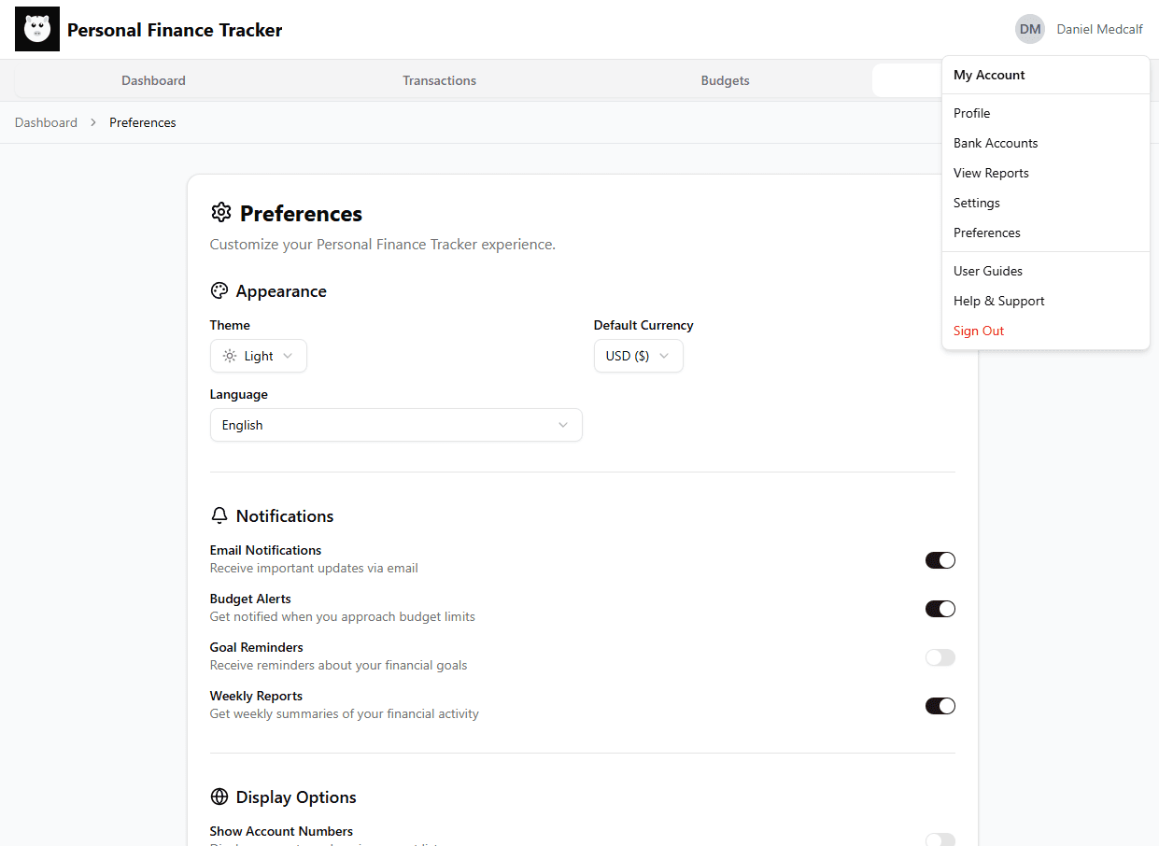
Task: Toggle Weekly Reports switch off
Action: (x=940, y=706)
